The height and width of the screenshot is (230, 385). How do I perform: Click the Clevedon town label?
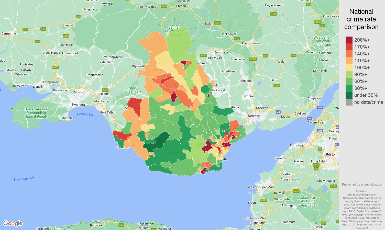coord(281,158)
